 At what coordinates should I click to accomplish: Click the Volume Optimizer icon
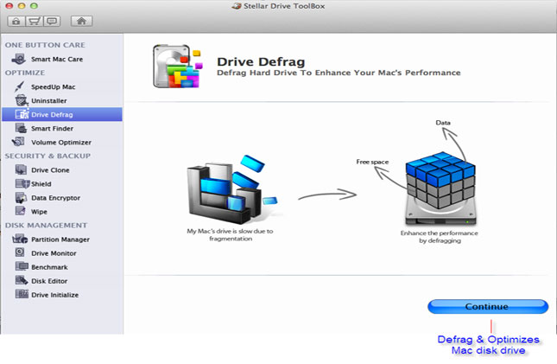[18, 142]
